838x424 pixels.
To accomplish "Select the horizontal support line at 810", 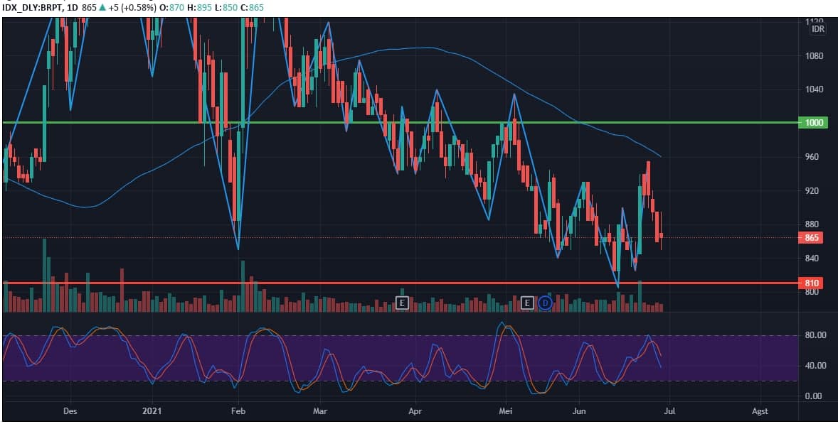I will click(356, 282).
